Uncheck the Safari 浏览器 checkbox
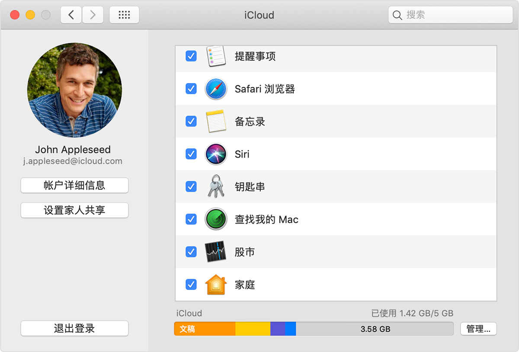519x352 pixels. [191, 89]
